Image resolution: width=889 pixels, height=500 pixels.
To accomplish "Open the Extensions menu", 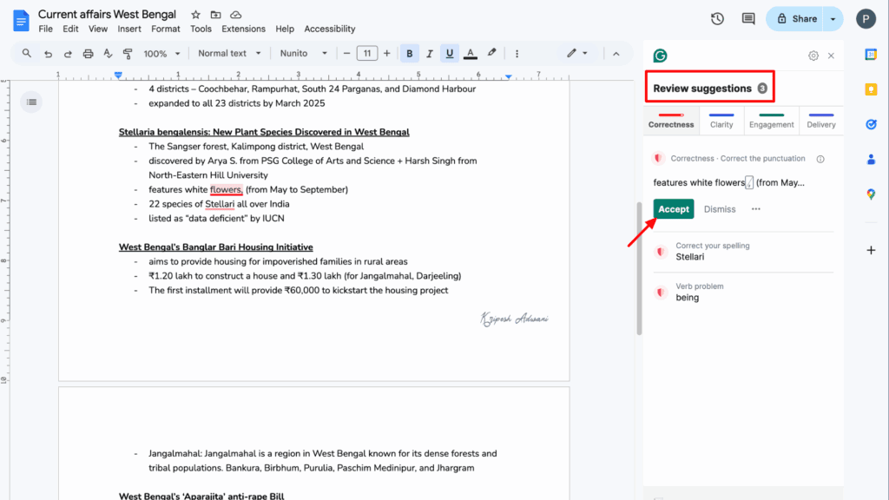I will [243, 28].
